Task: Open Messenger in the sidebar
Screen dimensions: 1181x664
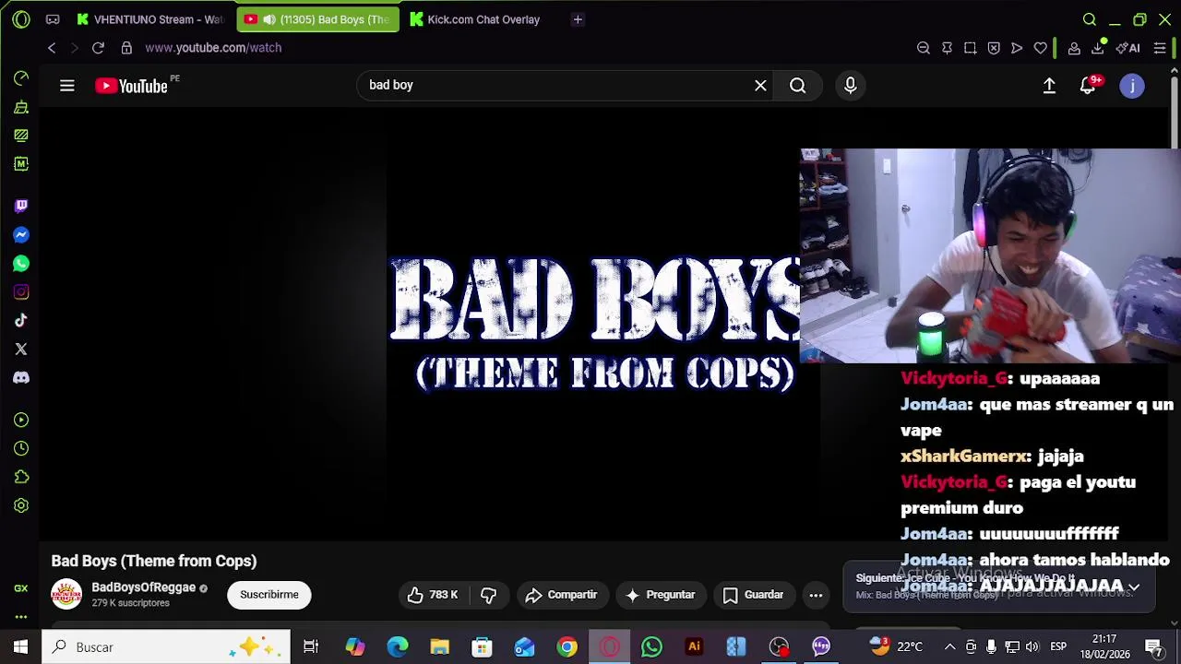Action: [21, 234]
